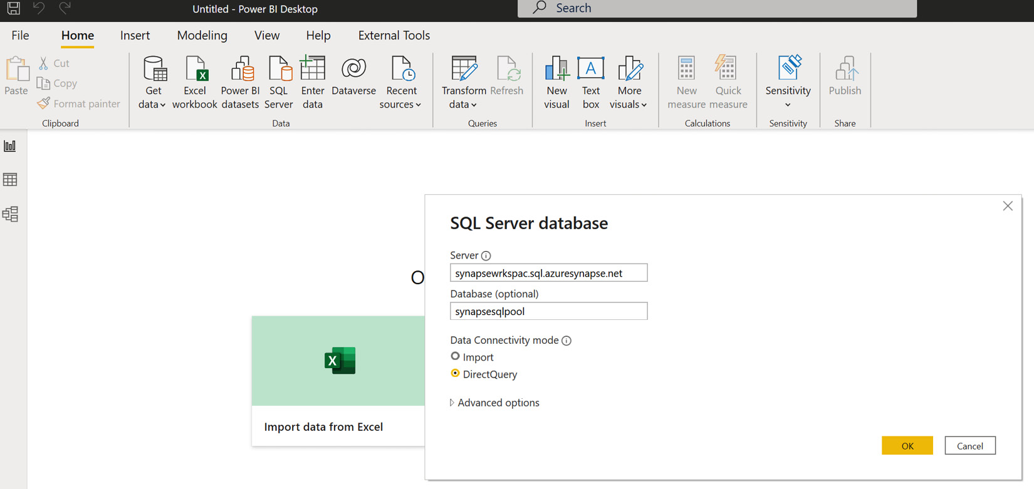The image size is (1034, 489).
Task: Select the DirectQuery radio button
Action: (455, 373)
